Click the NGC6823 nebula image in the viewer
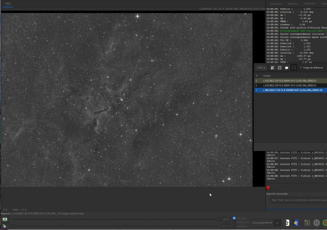 click(127, 100)
